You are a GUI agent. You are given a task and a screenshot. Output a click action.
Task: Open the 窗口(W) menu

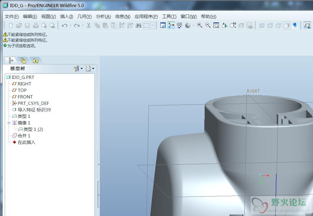pos(189,16)
